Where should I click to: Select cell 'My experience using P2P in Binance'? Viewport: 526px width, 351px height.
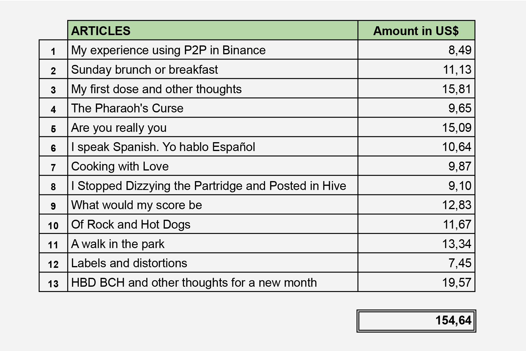click(213, 50)
